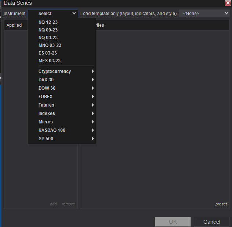Click the remove link under Applied
The width and height of the screenshot is (232, 227).
point(68,204)
